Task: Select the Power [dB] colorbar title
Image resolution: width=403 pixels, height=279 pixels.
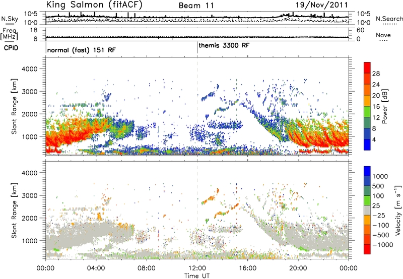Action: point(384,107)
